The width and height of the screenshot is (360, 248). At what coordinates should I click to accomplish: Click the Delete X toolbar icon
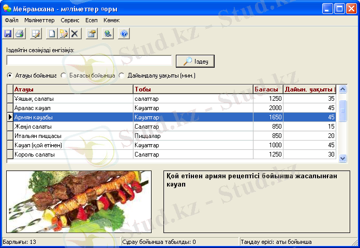[x=75, y=34]
